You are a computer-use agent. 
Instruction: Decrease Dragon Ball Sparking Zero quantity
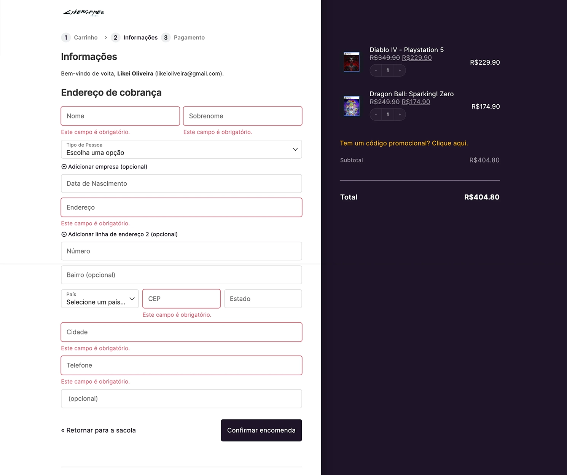click(x=376, y=115)
